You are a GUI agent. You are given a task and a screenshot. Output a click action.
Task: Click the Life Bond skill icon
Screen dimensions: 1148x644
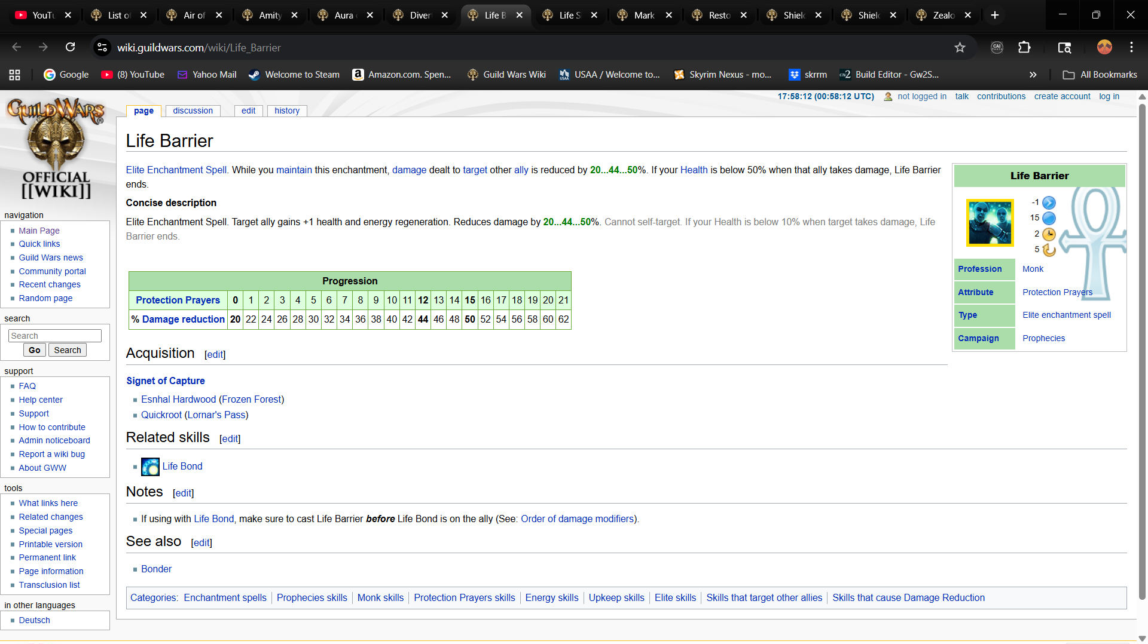[x=150, y=467]
